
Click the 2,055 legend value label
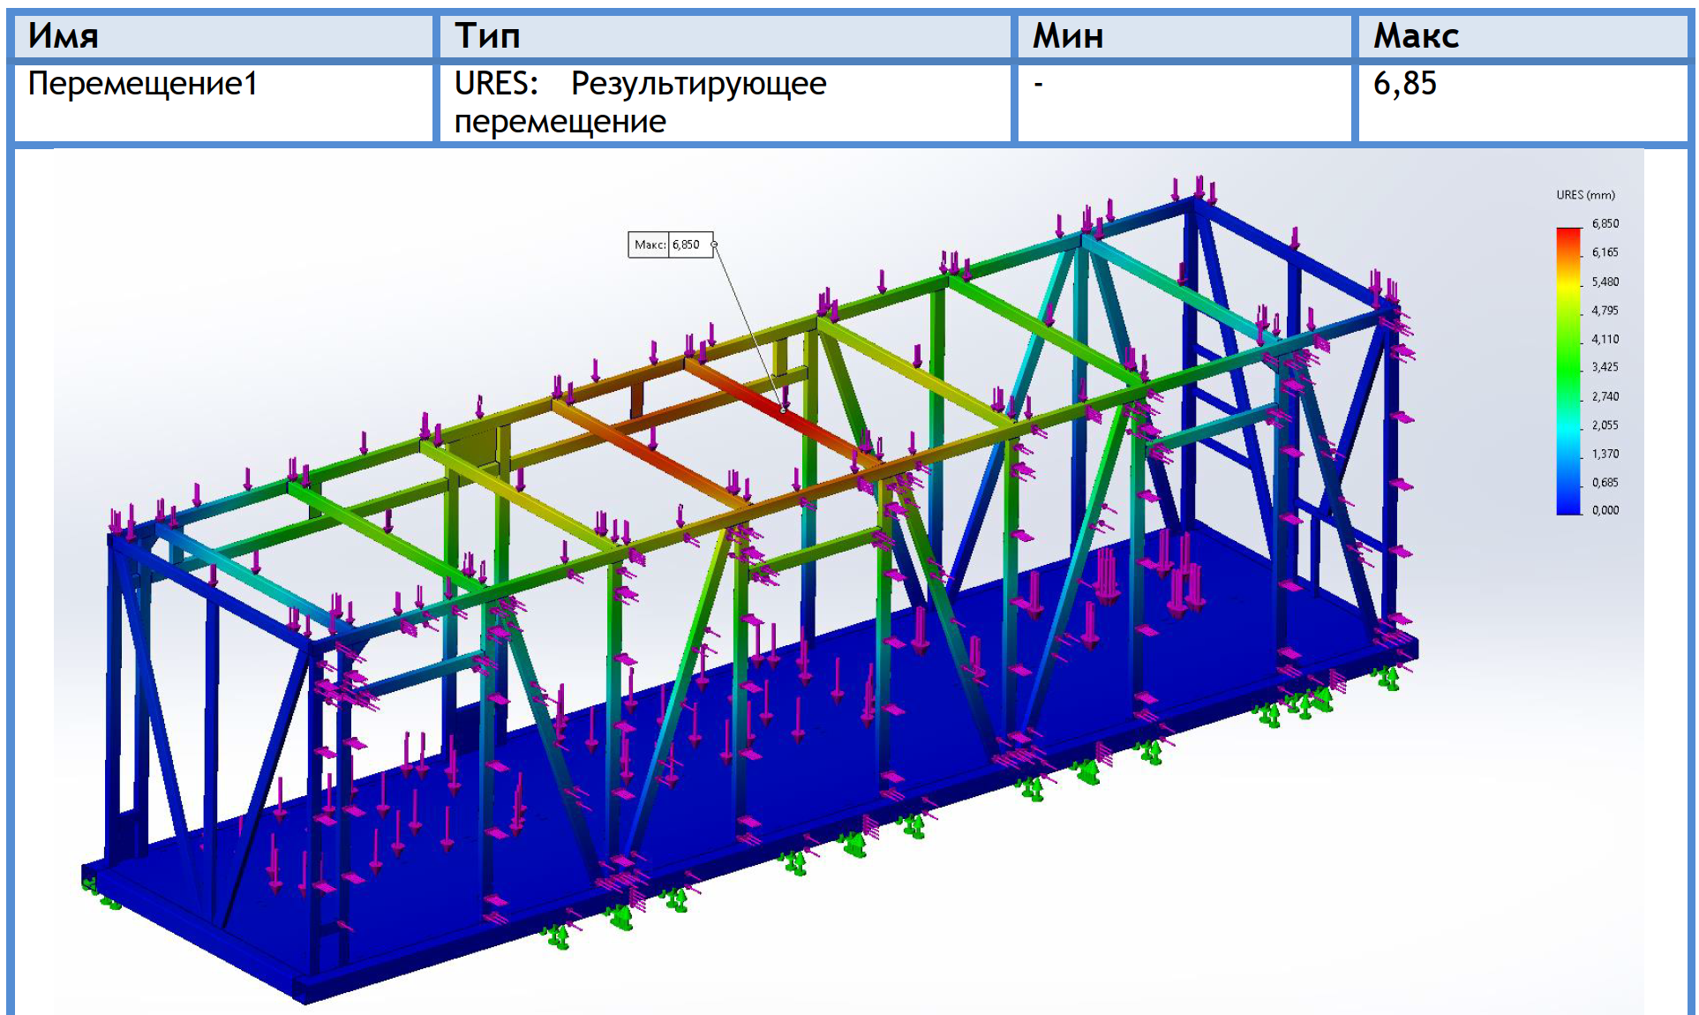[1605, 425]
